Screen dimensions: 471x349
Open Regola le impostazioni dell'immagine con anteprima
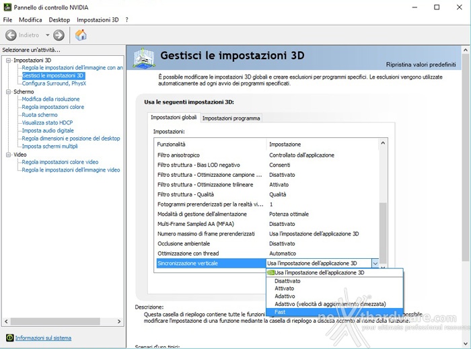pyautogui.click(x=73, y=68)
